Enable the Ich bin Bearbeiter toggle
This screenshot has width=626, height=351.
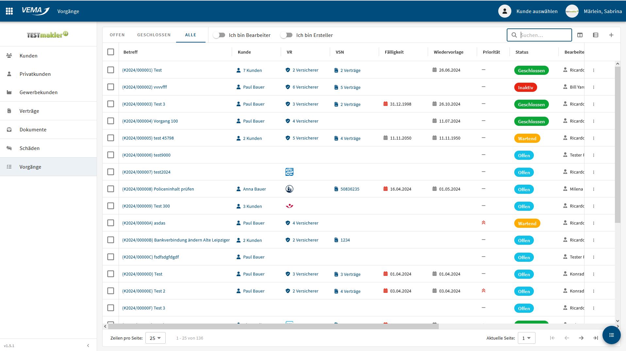tap(219, 35)
